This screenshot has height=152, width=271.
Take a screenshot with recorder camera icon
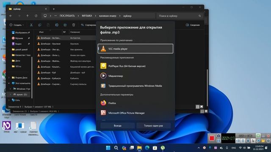click(x=218, y=136)
